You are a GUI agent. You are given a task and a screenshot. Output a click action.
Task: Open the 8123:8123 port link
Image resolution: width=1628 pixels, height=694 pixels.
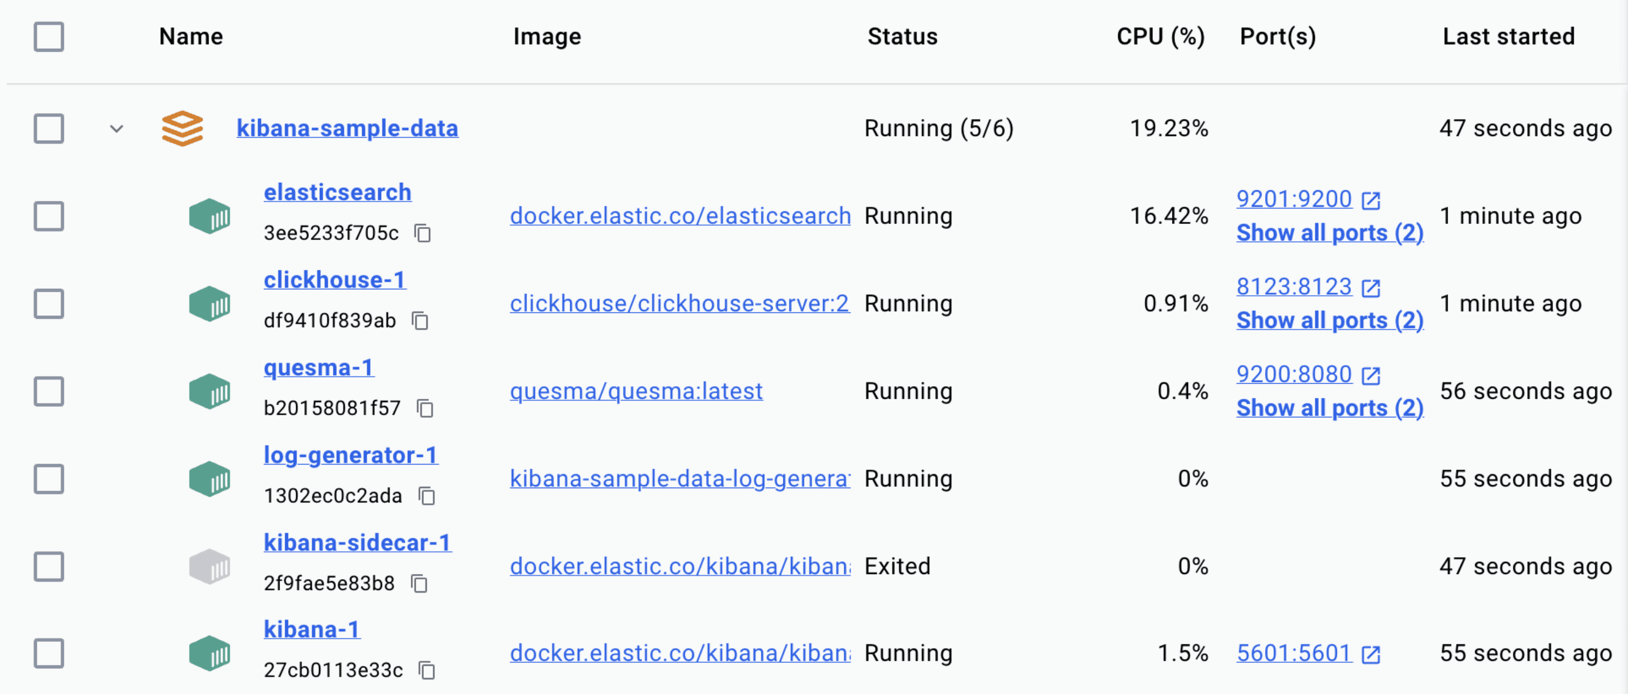coord(1294,287)
